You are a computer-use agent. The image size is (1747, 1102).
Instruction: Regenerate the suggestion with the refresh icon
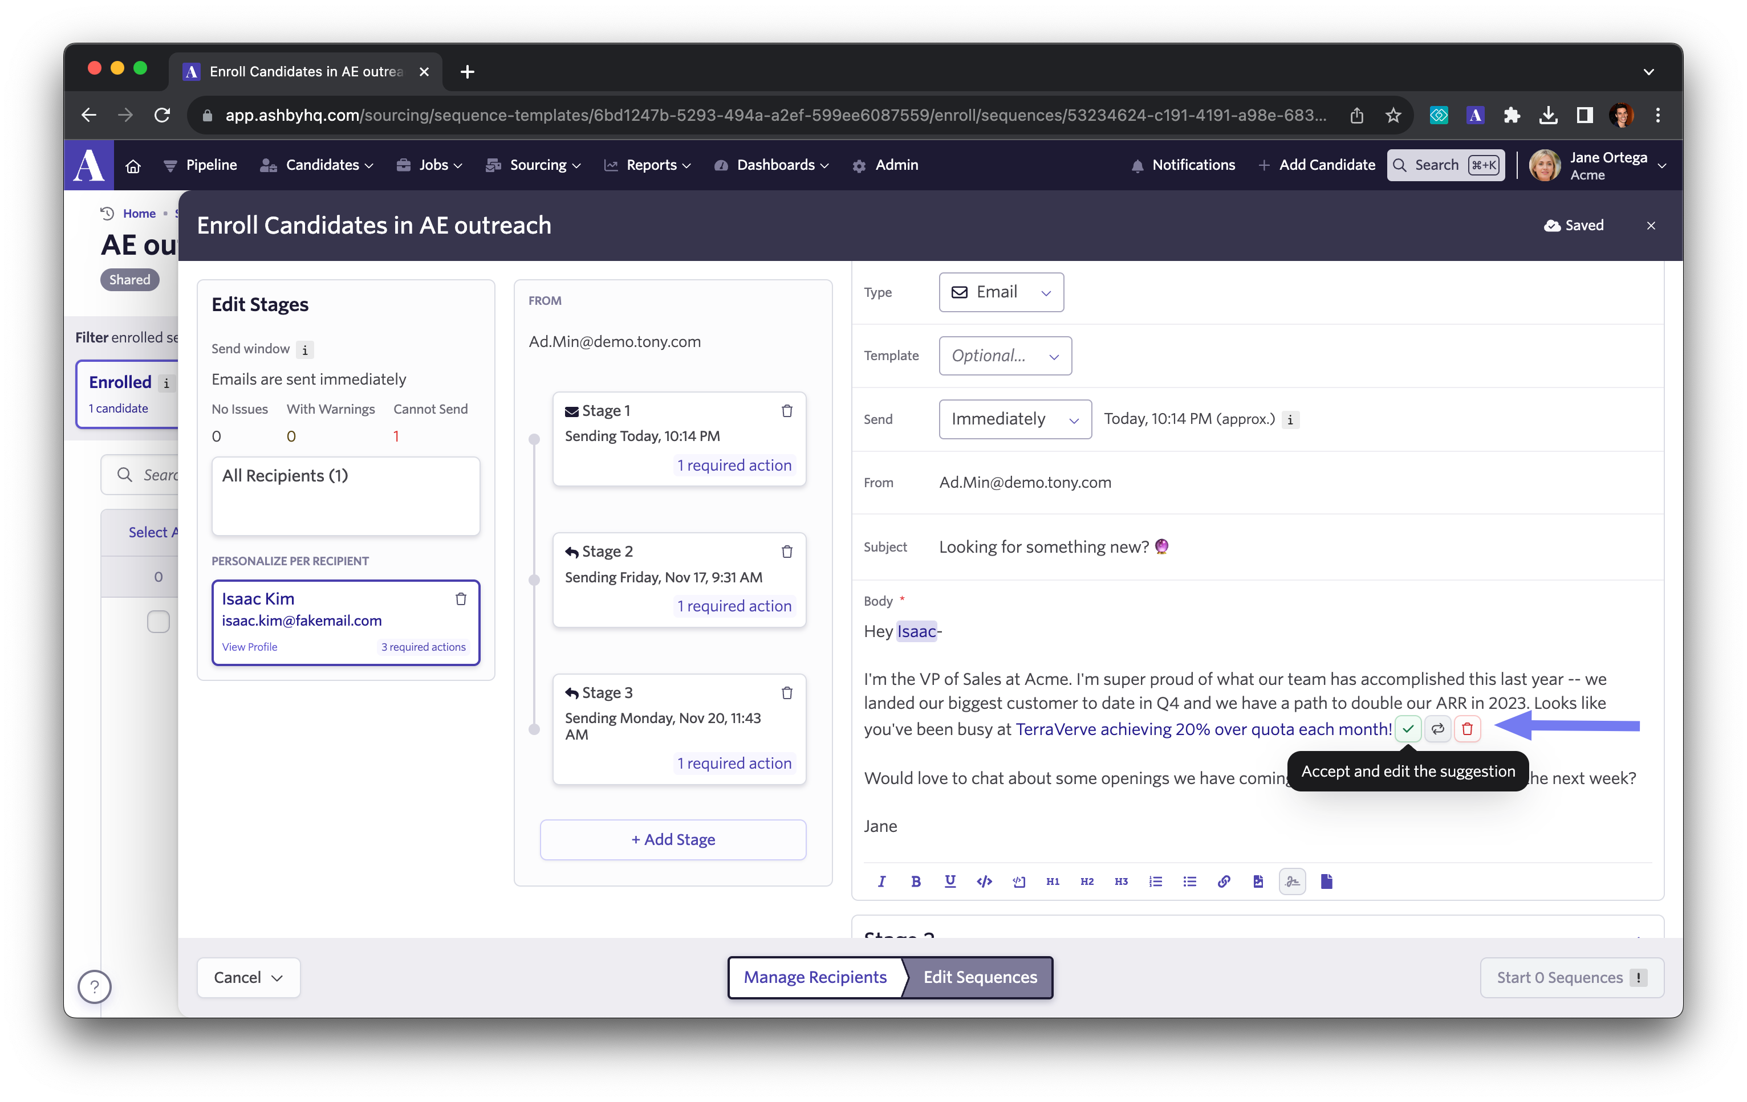1437,729
